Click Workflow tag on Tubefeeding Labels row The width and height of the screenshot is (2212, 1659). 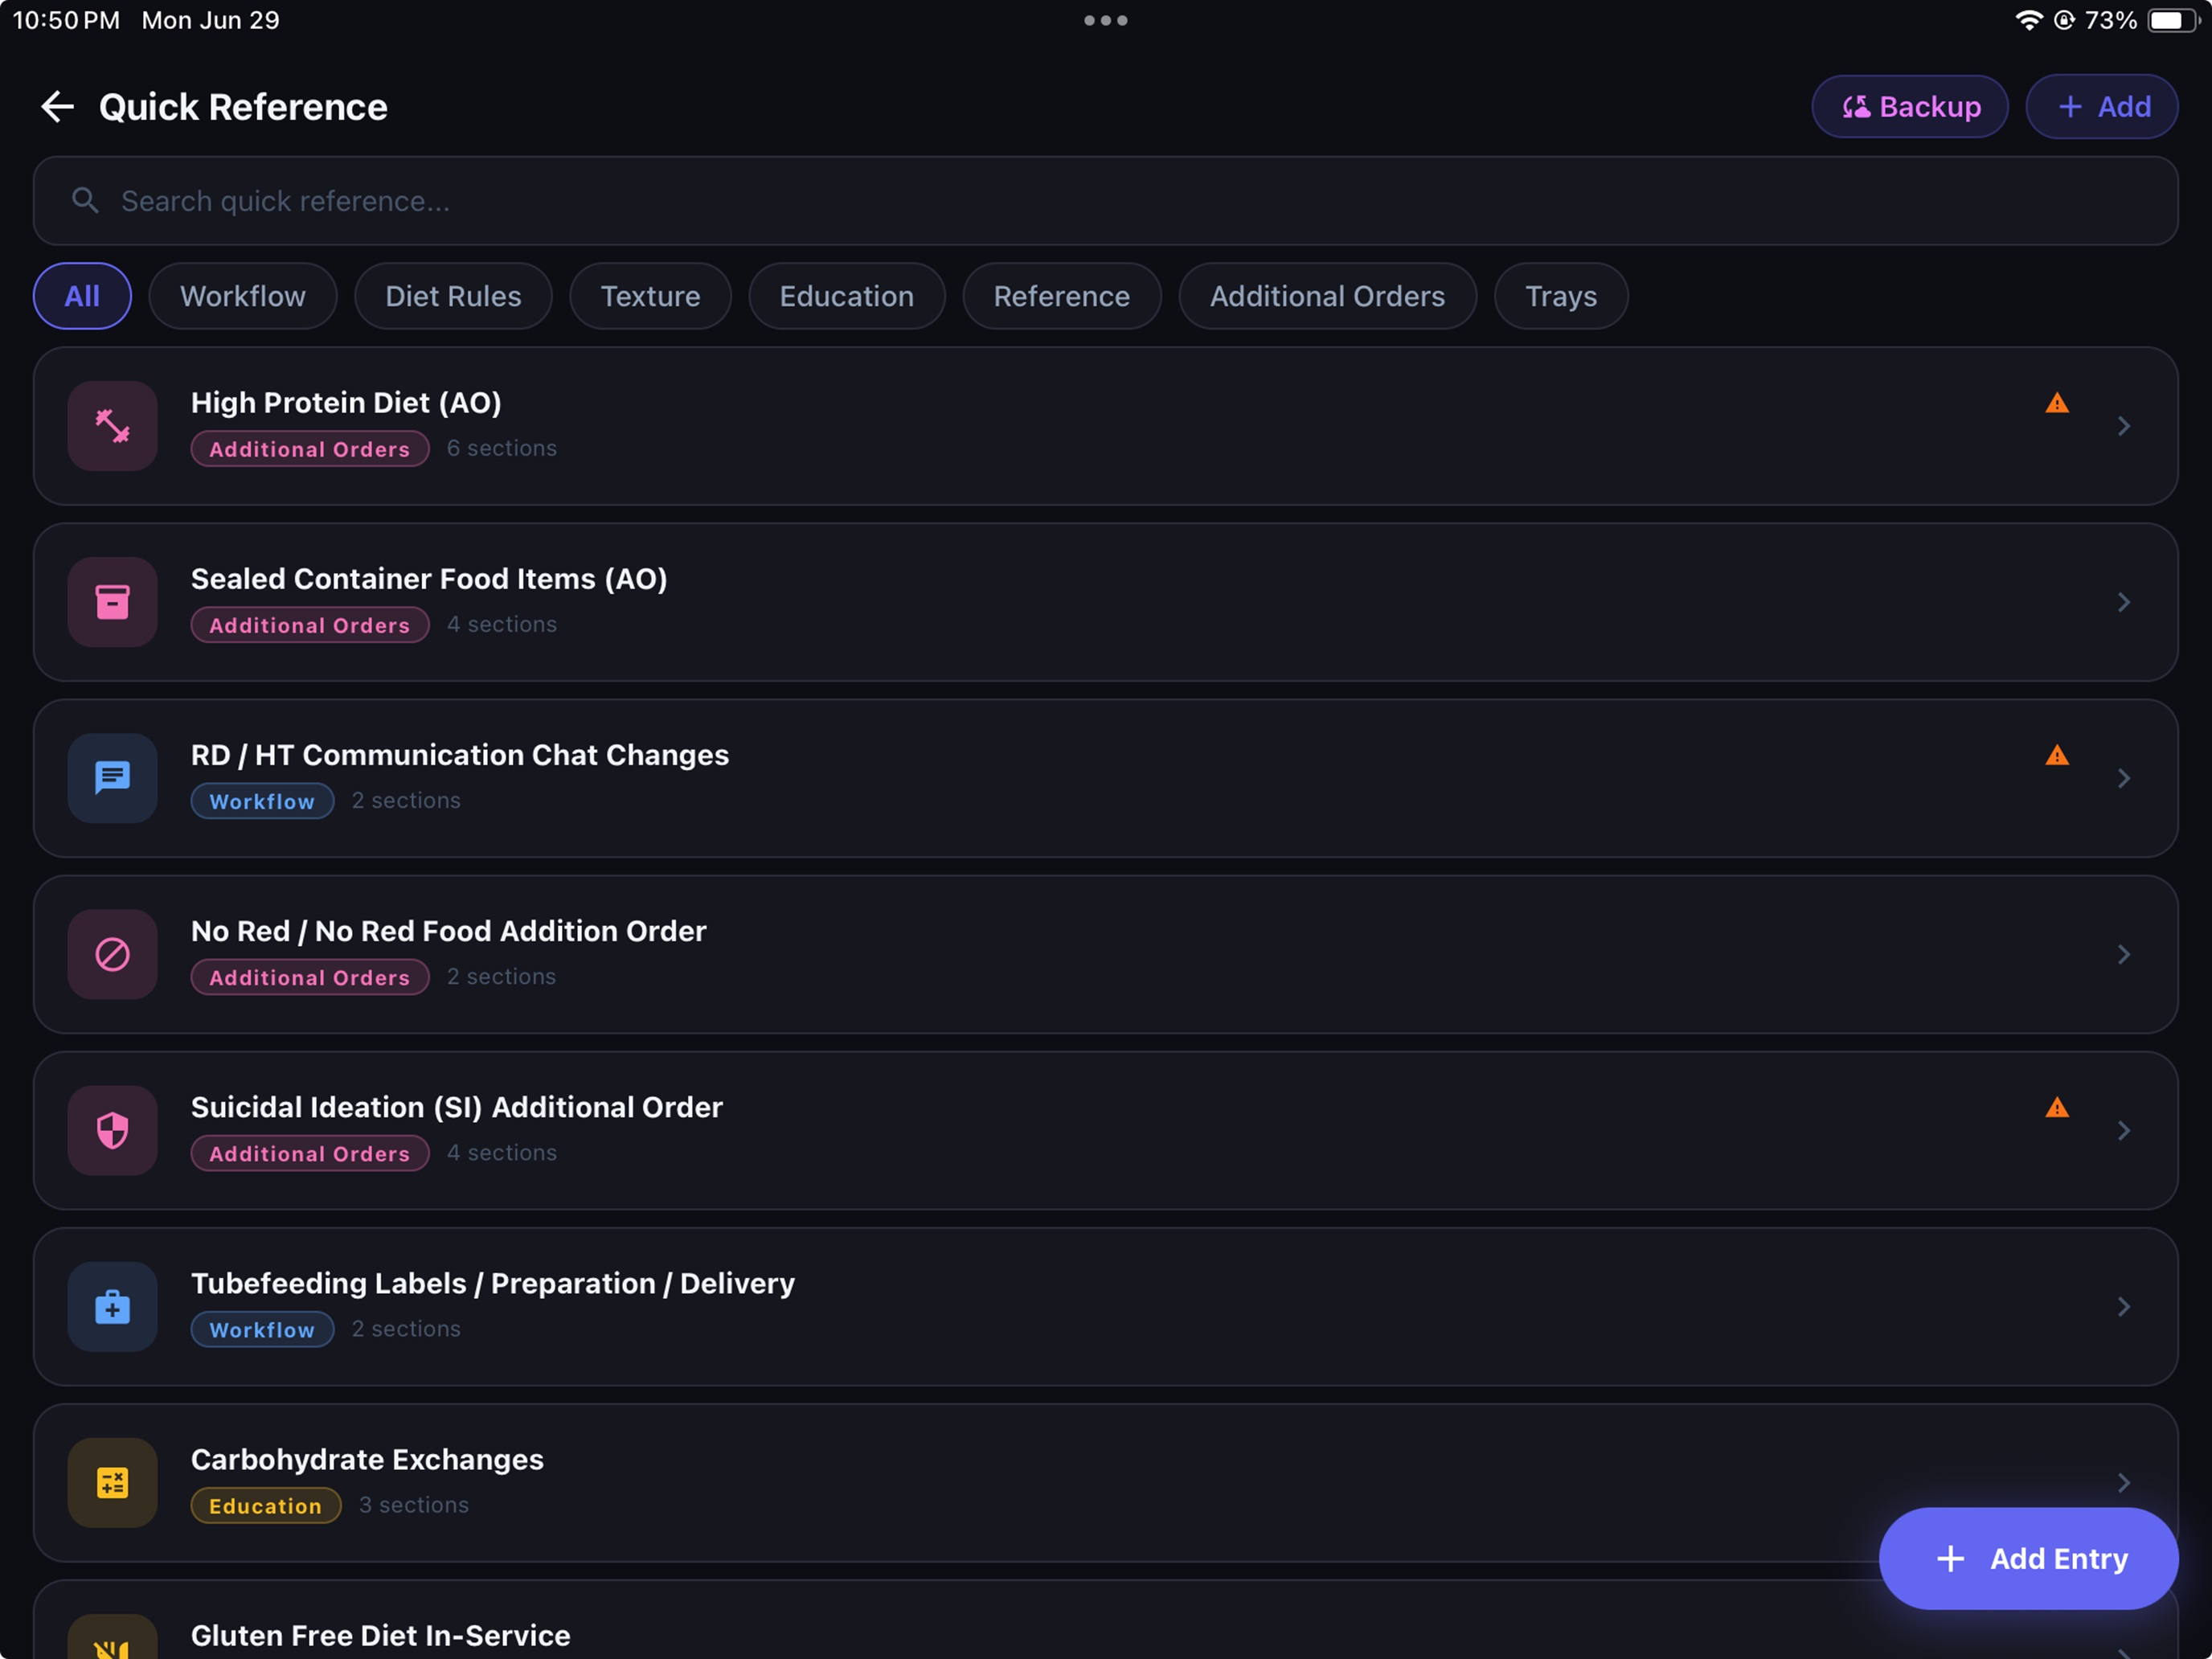pos(262,1329)
